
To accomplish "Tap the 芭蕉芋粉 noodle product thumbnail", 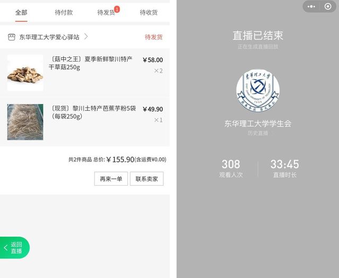I will pos(25,121).
